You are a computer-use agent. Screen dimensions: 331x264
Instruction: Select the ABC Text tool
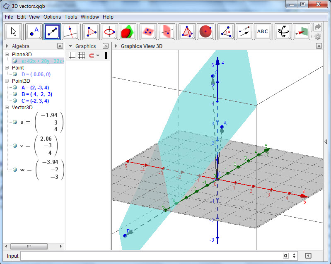coord(263,32)
